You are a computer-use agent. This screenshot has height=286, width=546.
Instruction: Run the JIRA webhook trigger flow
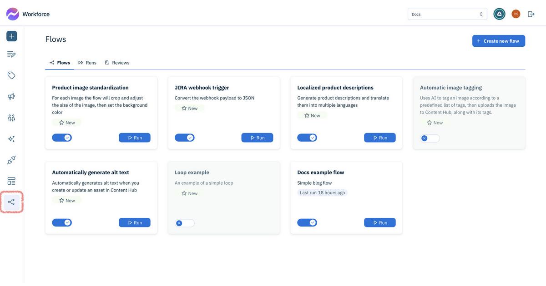pos(258,138)
